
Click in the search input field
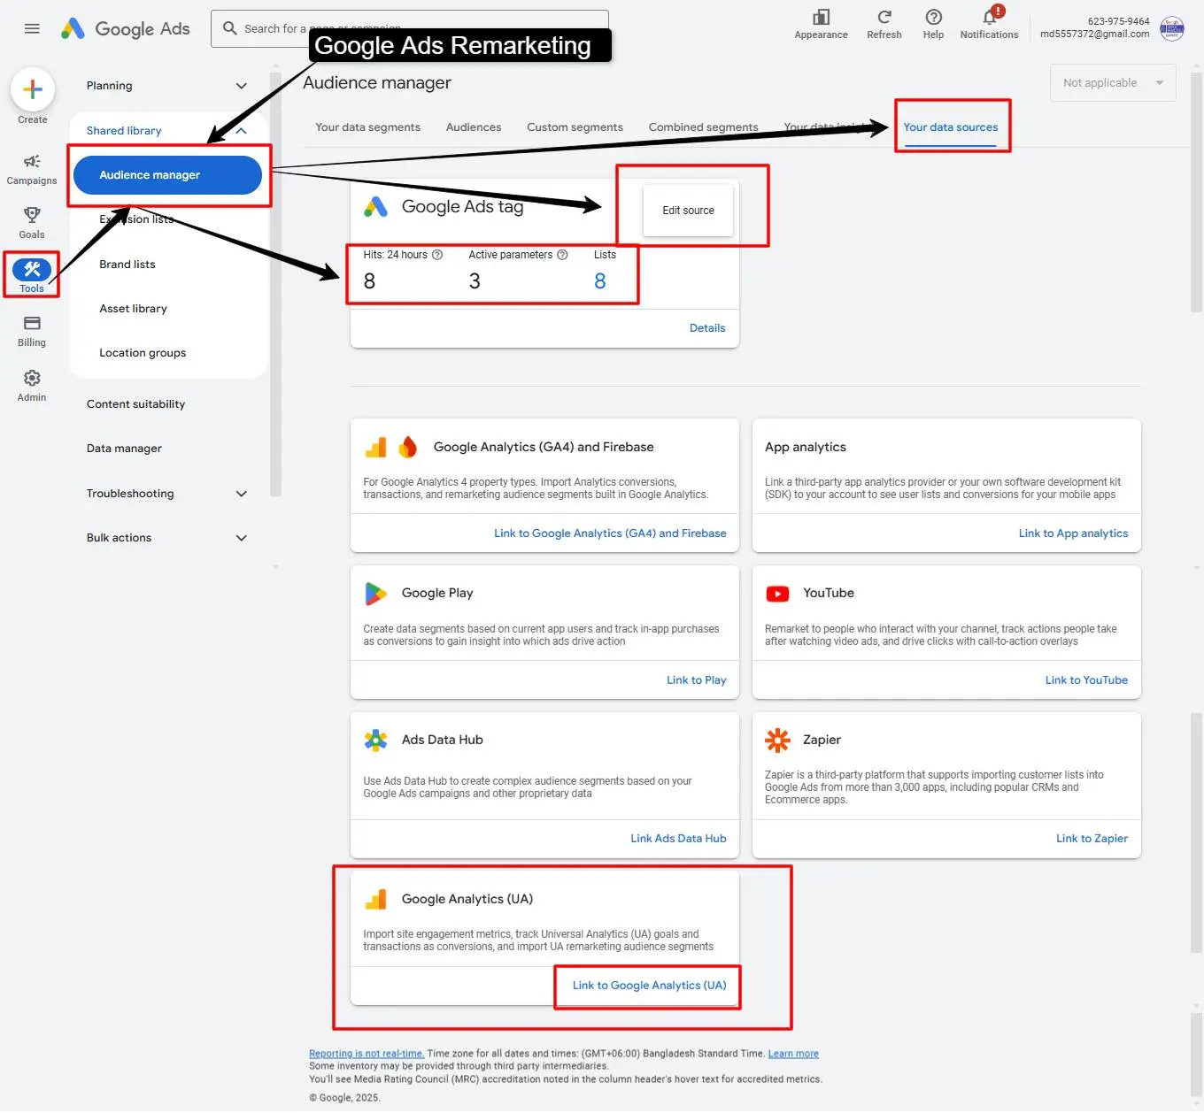tap(410, 28)
